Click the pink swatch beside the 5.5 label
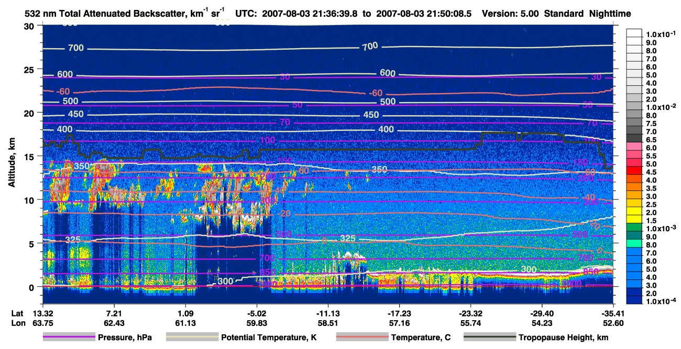Viewport: 681px width, 349px height. coord(634,155)
